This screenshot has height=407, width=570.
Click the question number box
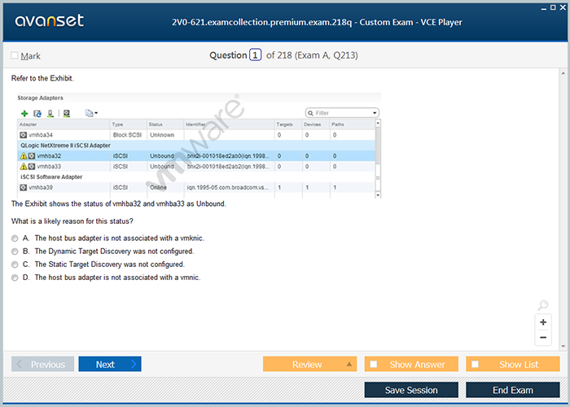click(256, 55)
